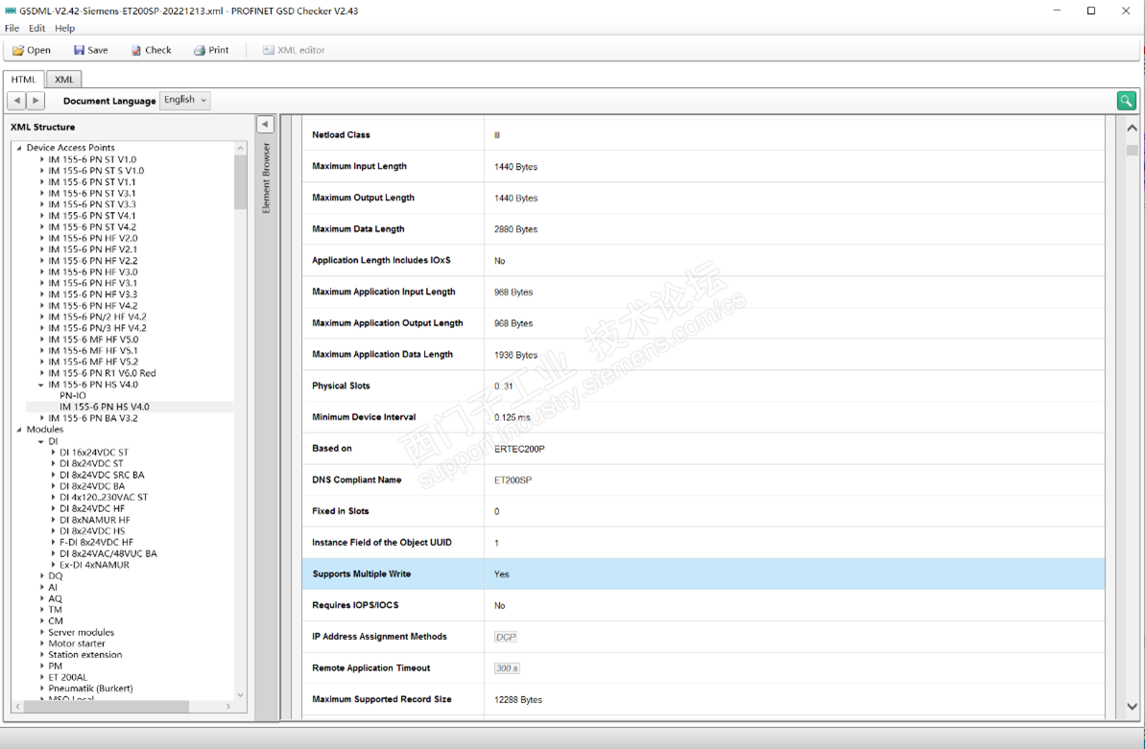Collapse the Device Access Points node
The height and width of the screenshot is (749, 1145).
point(19,148)
